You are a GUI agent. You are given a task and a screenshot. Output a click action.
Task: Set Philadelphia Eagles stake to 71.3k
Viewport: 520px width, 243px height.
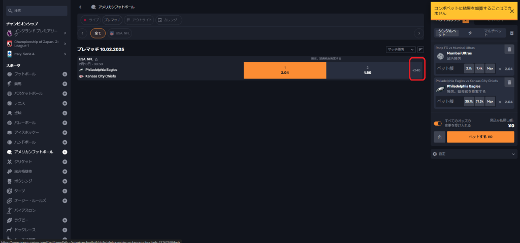coord(479,101)
